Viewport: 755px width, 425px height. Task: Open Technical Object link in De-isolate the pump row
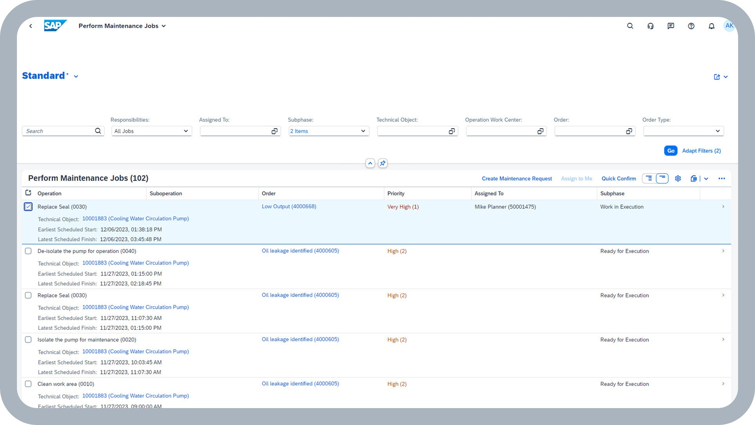pos(136,263)
